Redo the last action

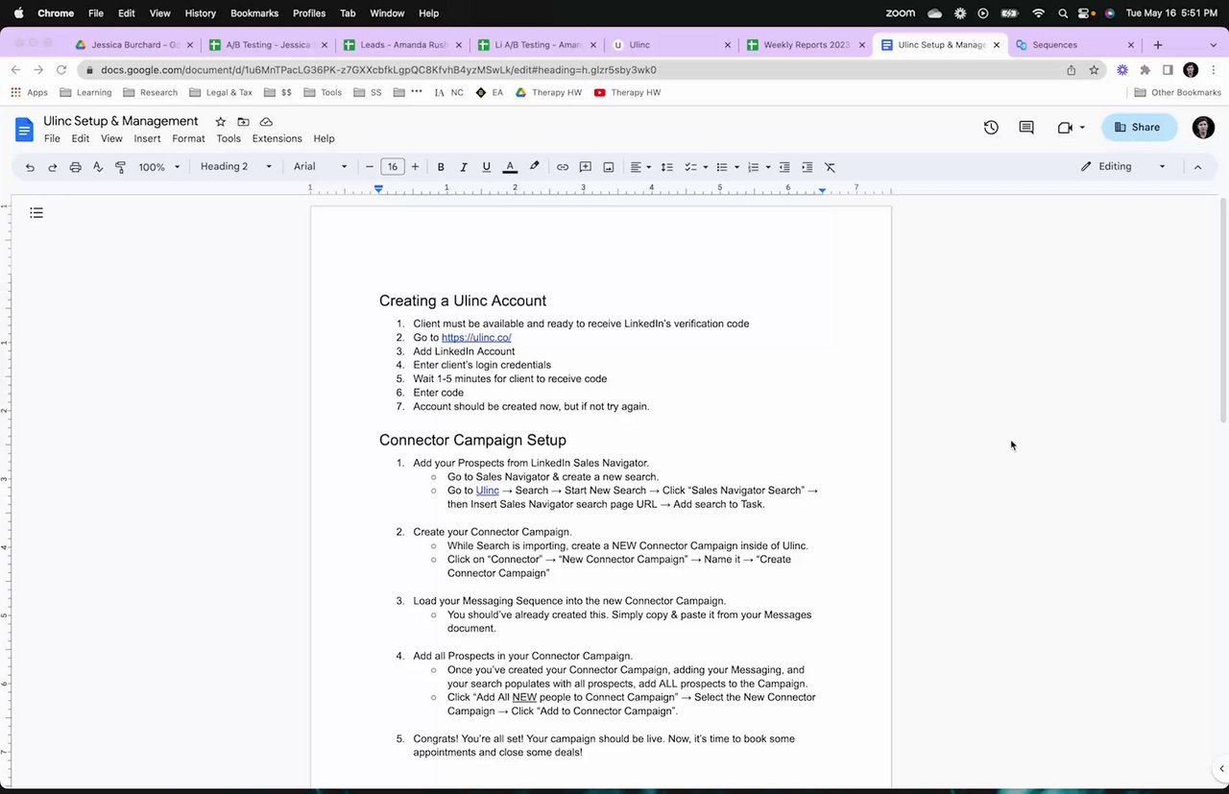[x=52, y=167]
